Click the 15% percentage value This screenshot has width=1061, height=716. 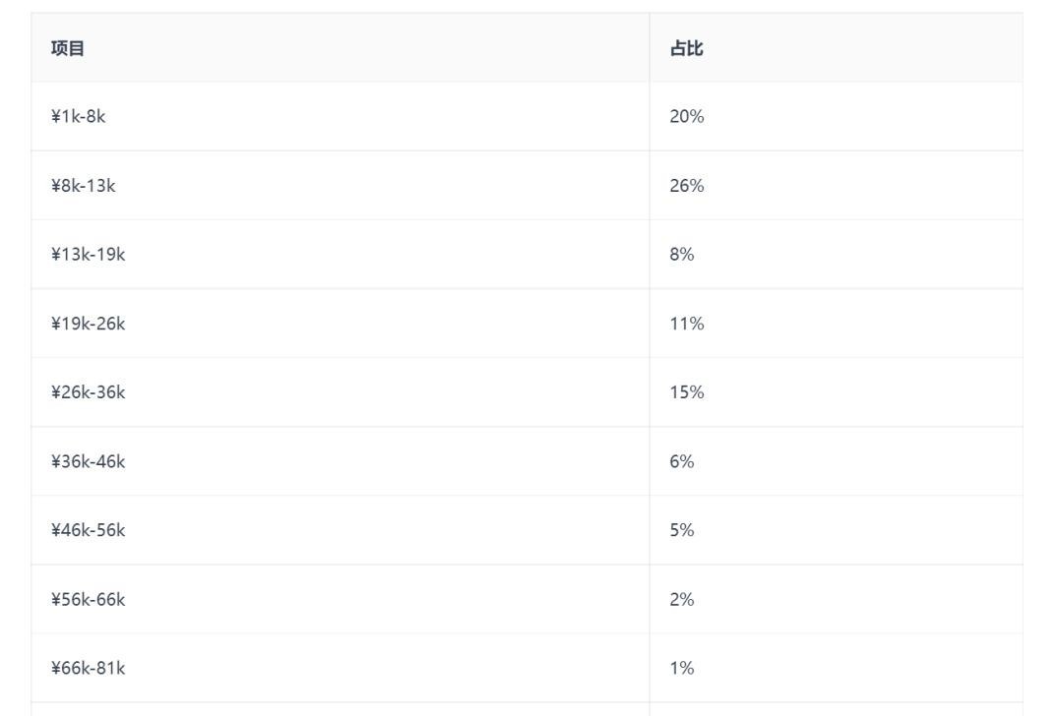(687, 392)
